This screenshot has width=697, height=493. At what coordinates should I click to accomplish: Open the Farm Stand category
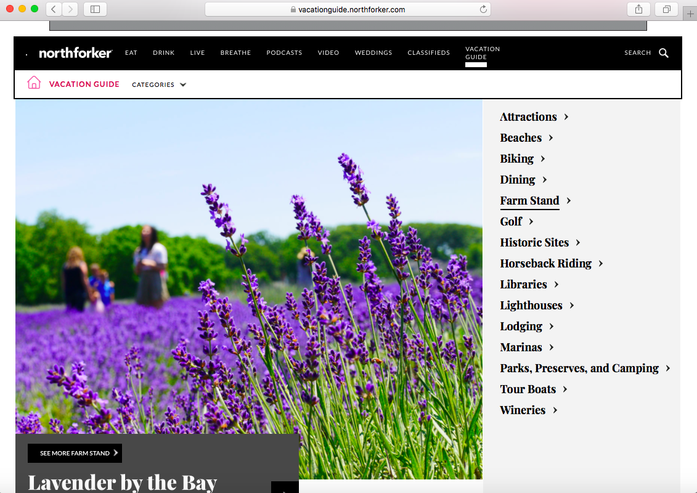coord(529,200)
